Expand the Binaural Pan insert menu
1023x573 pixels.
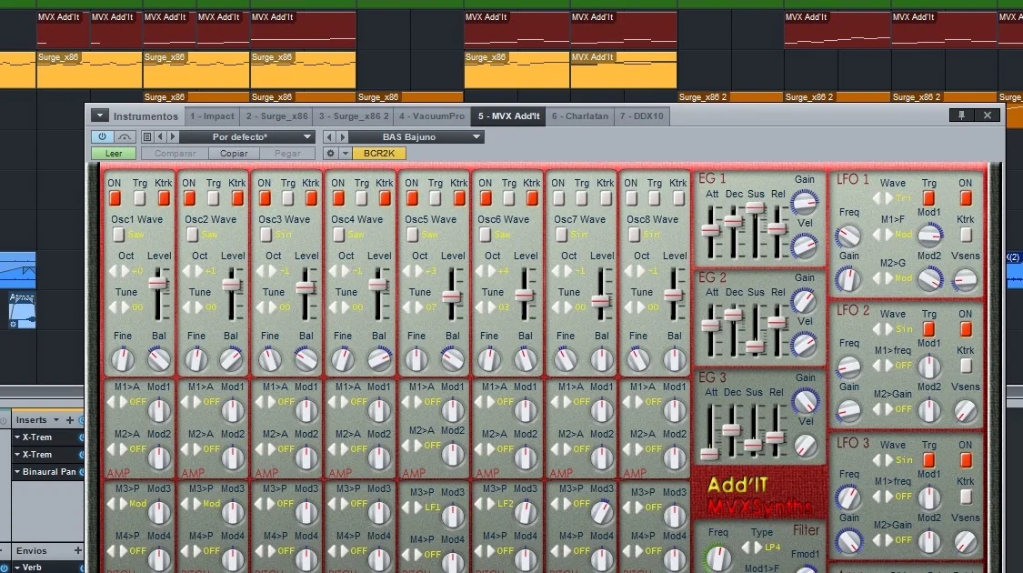pyautogui.click(x=17, y=471)
